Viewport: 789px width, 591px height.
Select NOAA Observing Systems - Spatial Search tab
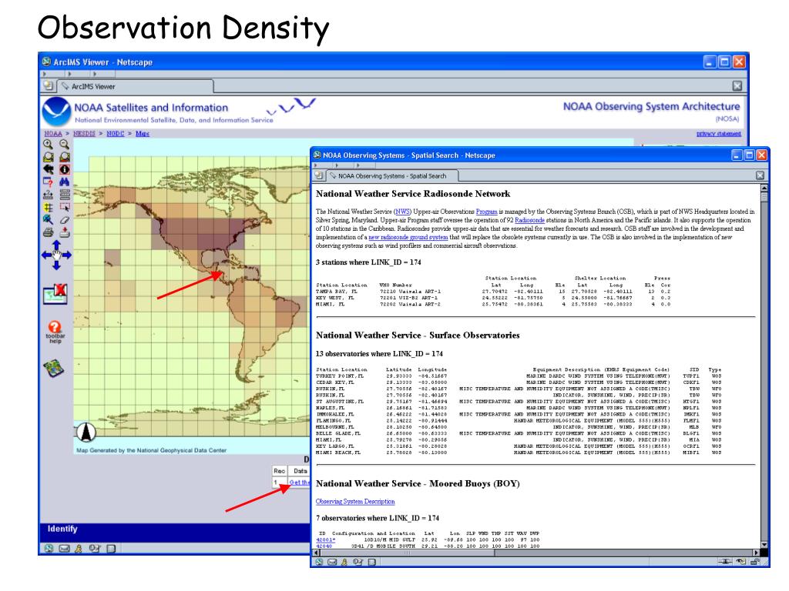392,176
